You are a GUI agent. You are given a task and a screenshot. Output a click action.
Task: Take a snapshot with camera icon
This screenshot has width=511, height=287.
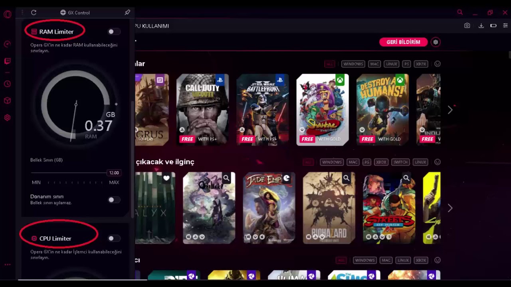coord(467,26)
